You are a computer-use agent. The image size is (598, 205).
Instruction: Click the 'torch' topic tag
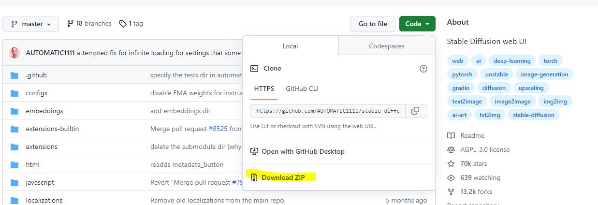pos(550,60)
